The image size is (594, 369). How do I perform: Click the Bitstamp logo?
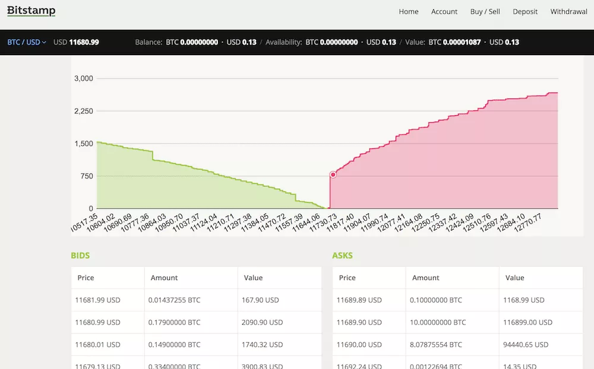[31, 11]
